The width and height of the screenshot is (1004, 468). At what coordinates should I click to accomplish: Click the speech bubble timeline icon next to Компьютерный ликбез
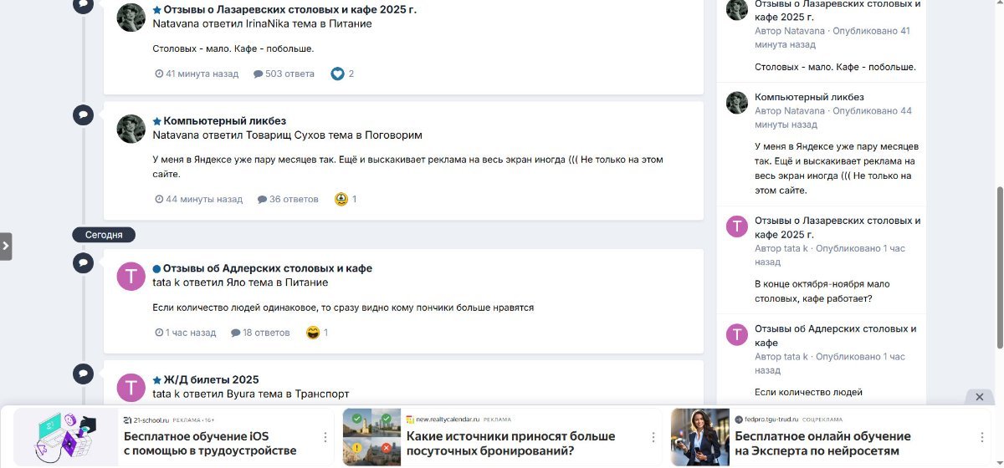pos(83,114)
